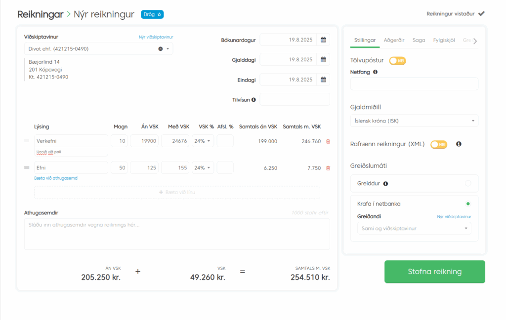Screen dimensions: 506x320
Task: Edit Magn quantity 50 on Efni line
Action: [x=119, y=168]
